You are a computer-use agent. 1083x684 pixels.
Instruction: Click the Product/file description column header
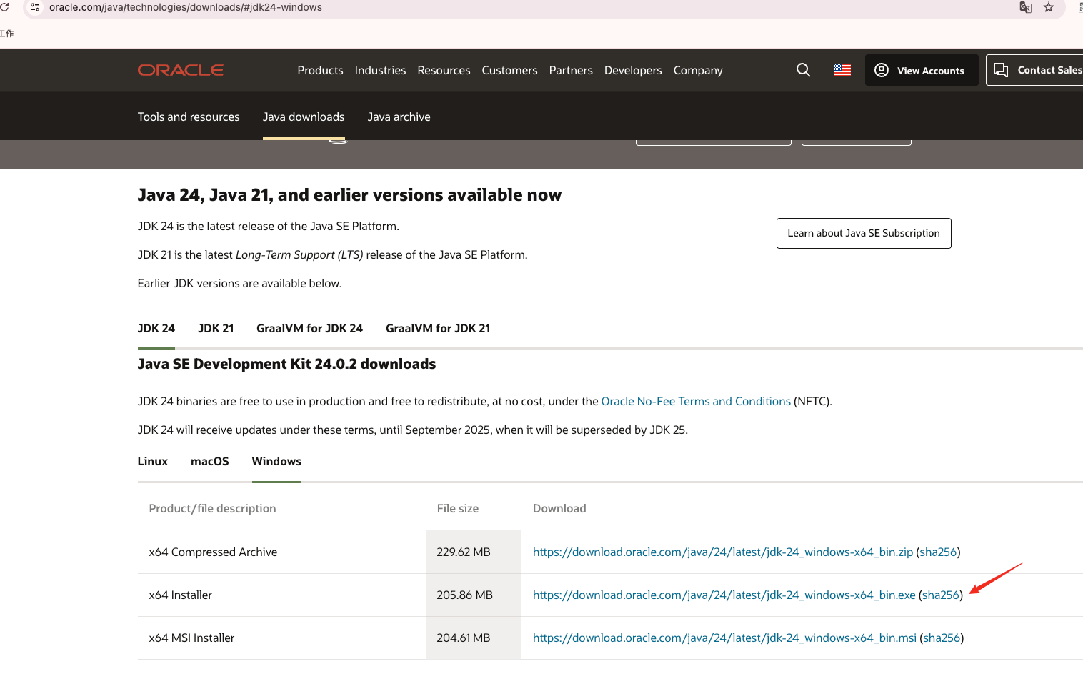pos(212,508)
